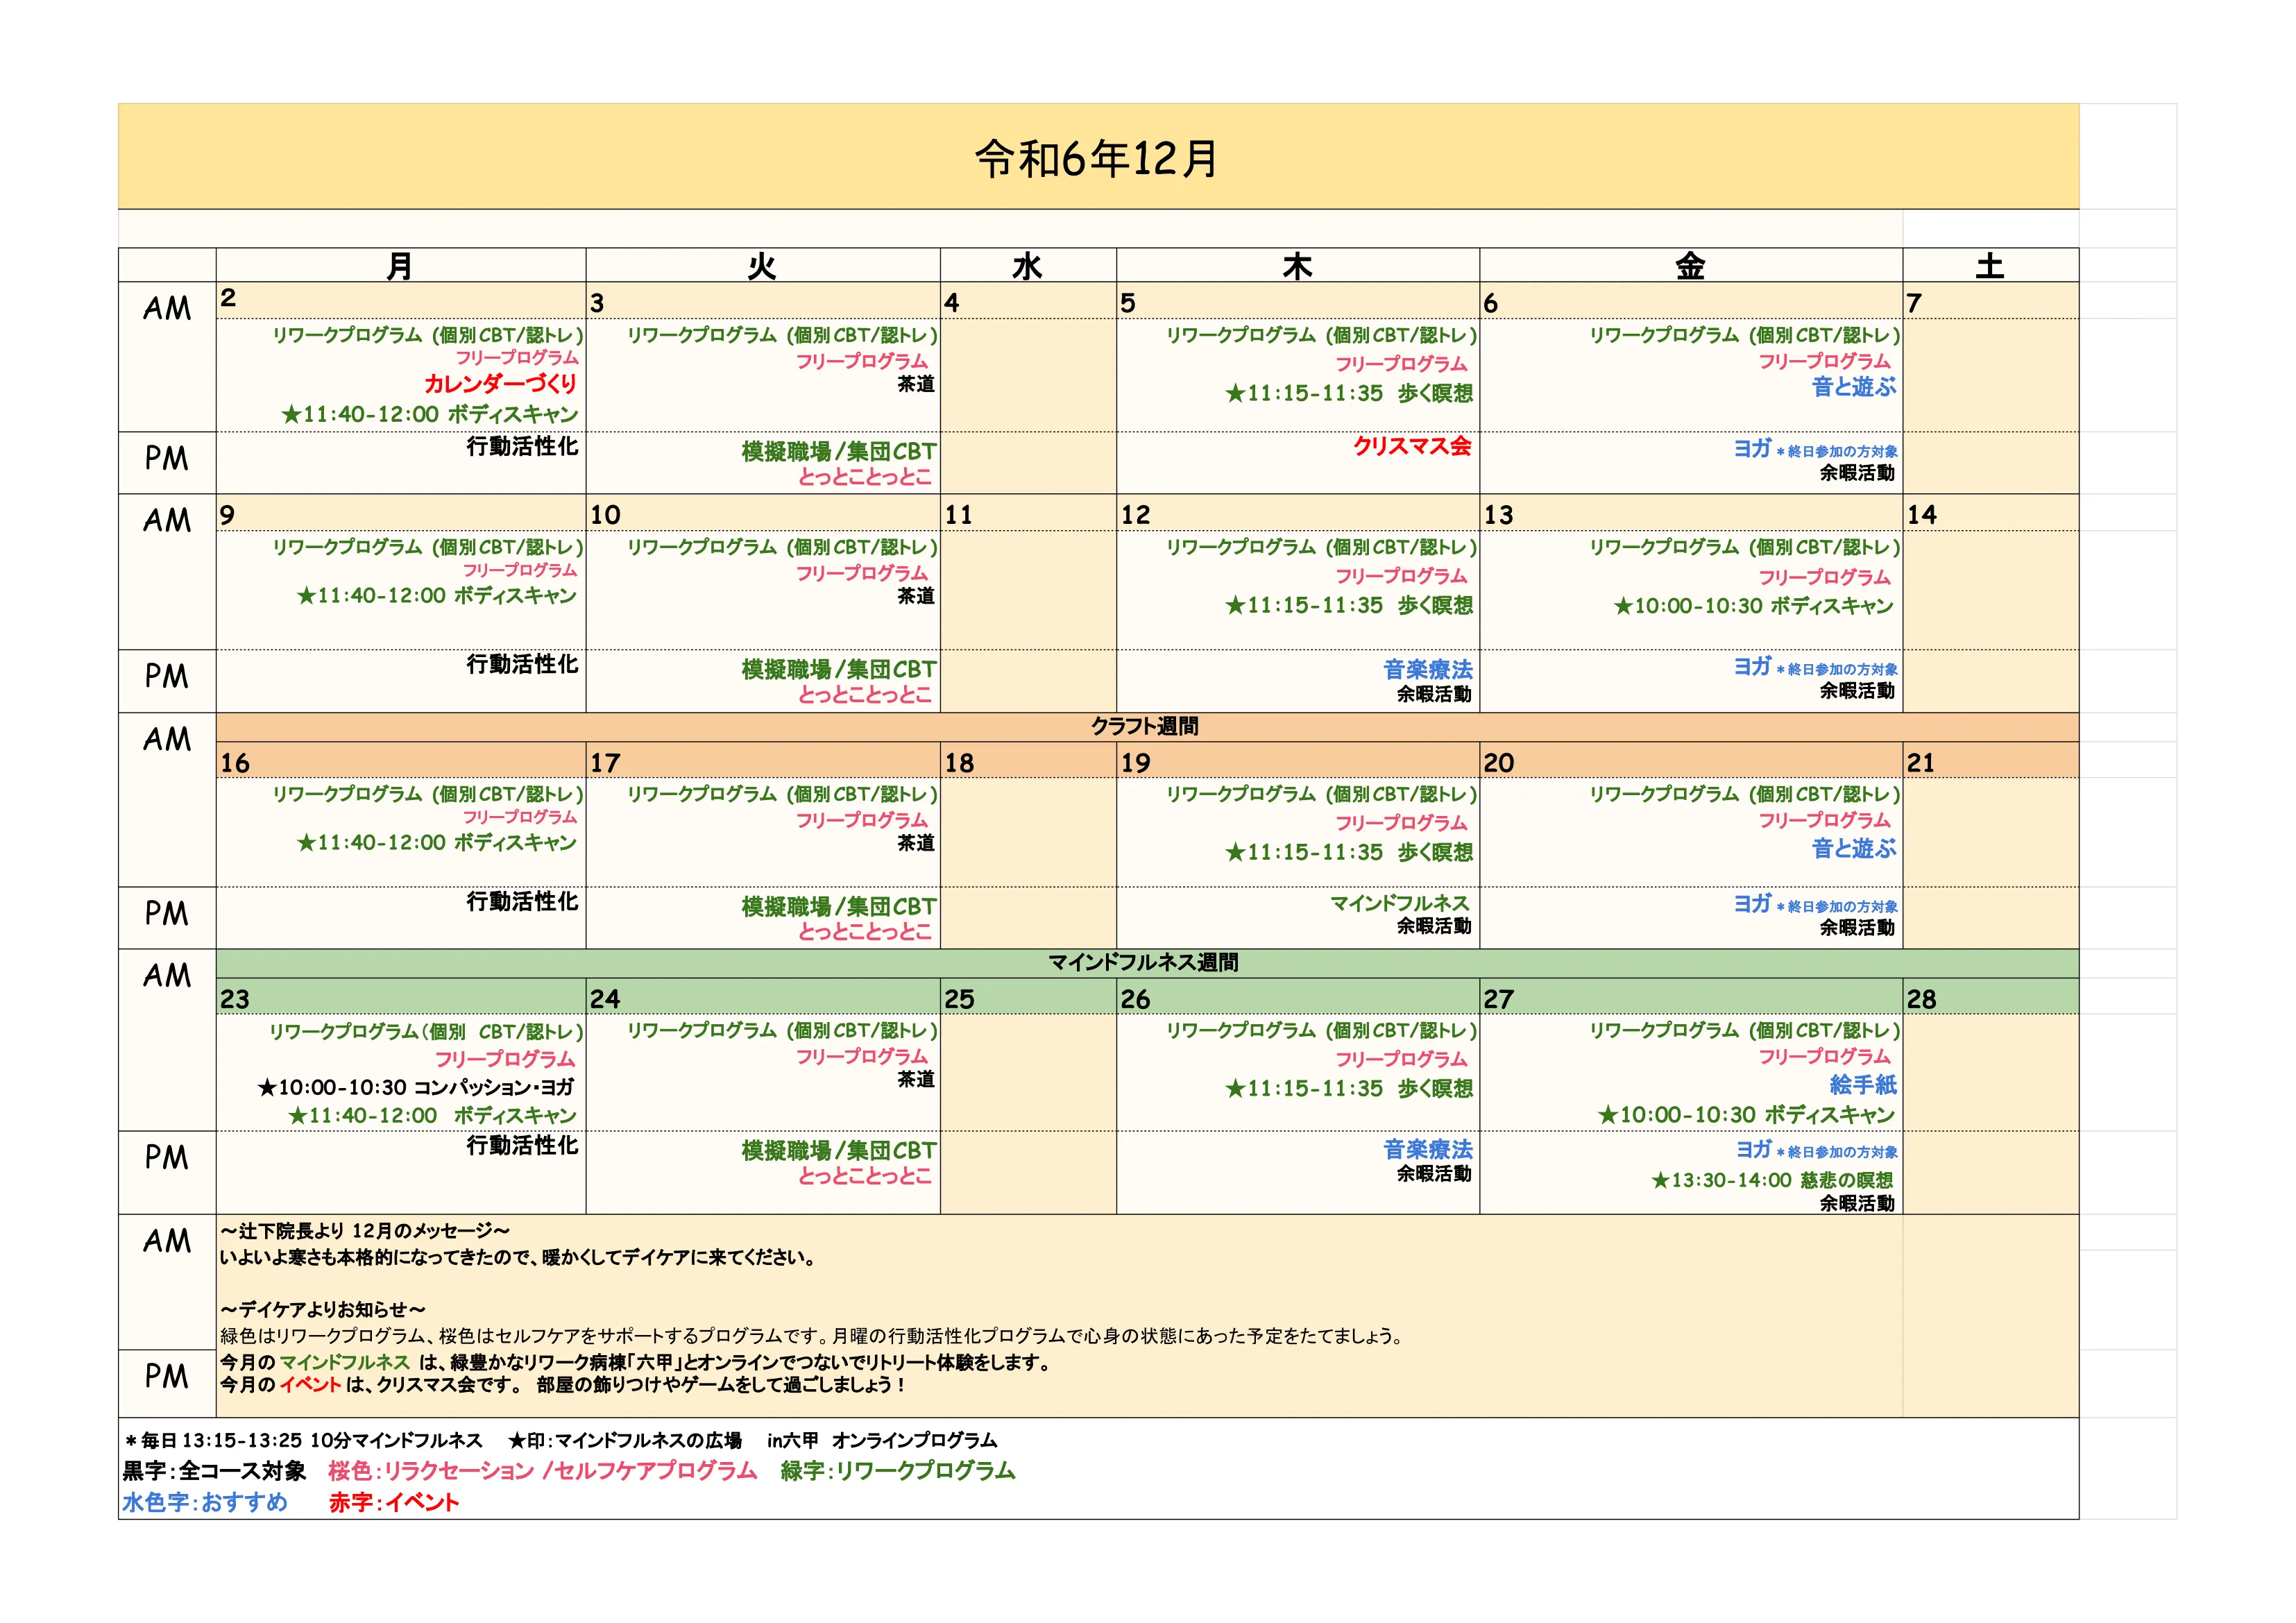Select the blue 絵手紙 entry
The image size is (2296, 1623).
[x=1863, y=1084]
